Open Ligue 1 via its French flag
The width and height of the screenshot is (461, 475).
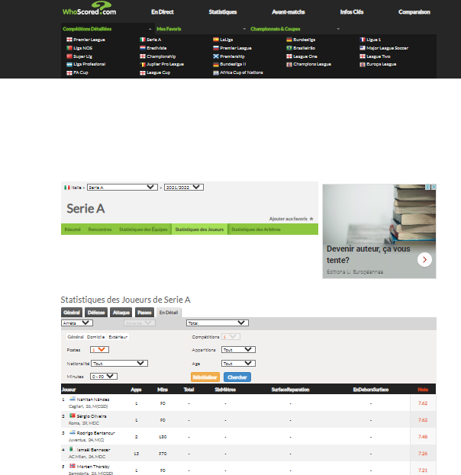[x=363, y=39]
